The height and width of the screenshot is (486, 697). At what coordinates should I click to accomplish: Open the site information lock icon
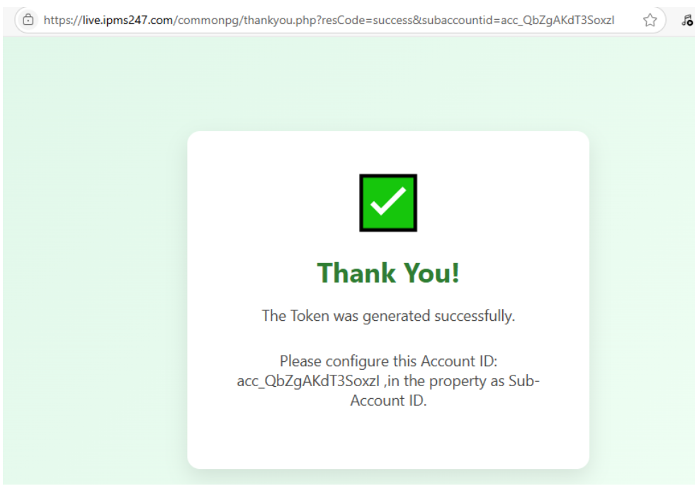click(x=28, y=20)
